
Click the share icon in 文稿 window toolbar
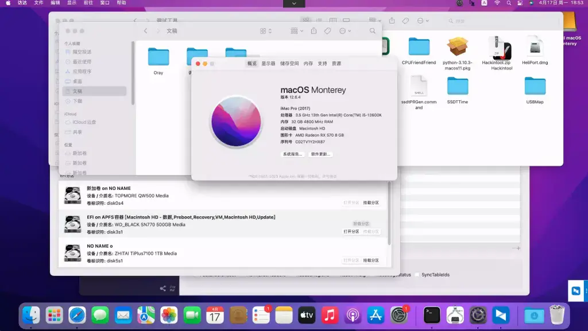(314, 31)
